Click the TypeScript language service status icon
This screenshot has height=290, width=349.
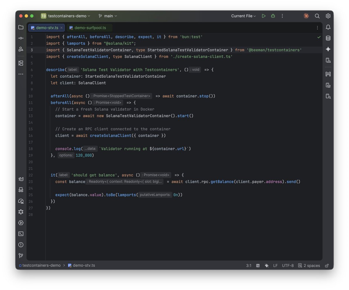click(258, 266)
